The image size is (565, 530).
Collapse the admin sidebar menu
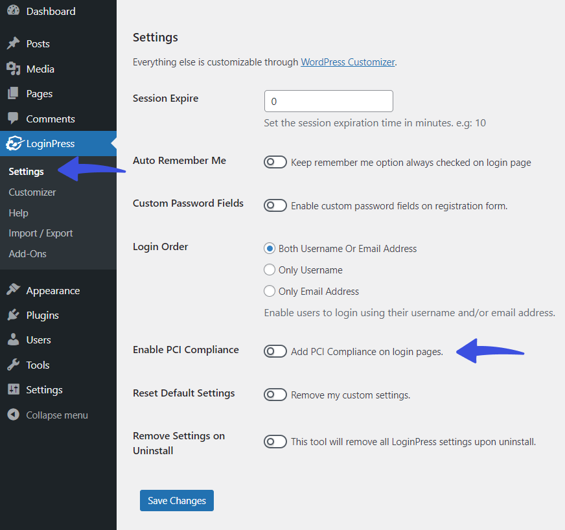tap(47, 415)
